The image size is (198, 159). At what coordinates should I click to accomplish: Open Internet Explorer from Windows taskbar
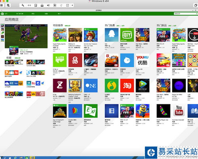tap(15, 158)
